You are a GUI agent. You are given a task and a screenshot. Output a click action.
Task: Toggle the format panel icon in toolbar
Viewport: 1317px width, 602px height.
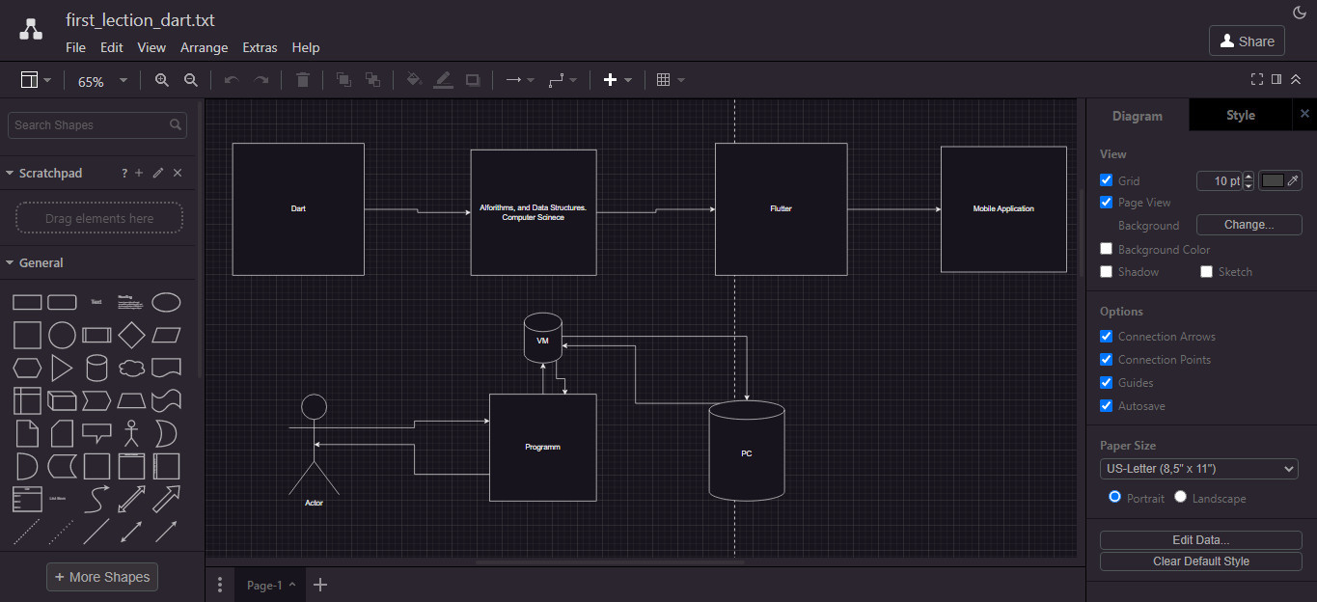point(1276,79)
